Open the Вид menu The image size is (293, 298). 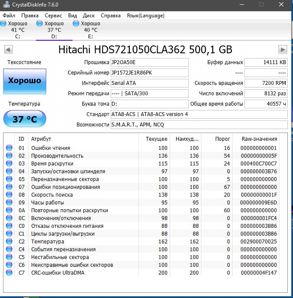point(72,16)
